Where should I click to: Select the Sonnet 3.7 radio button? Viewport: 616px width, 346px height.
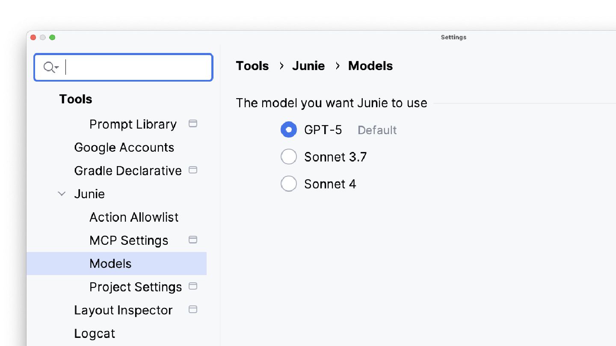(289, 157)
